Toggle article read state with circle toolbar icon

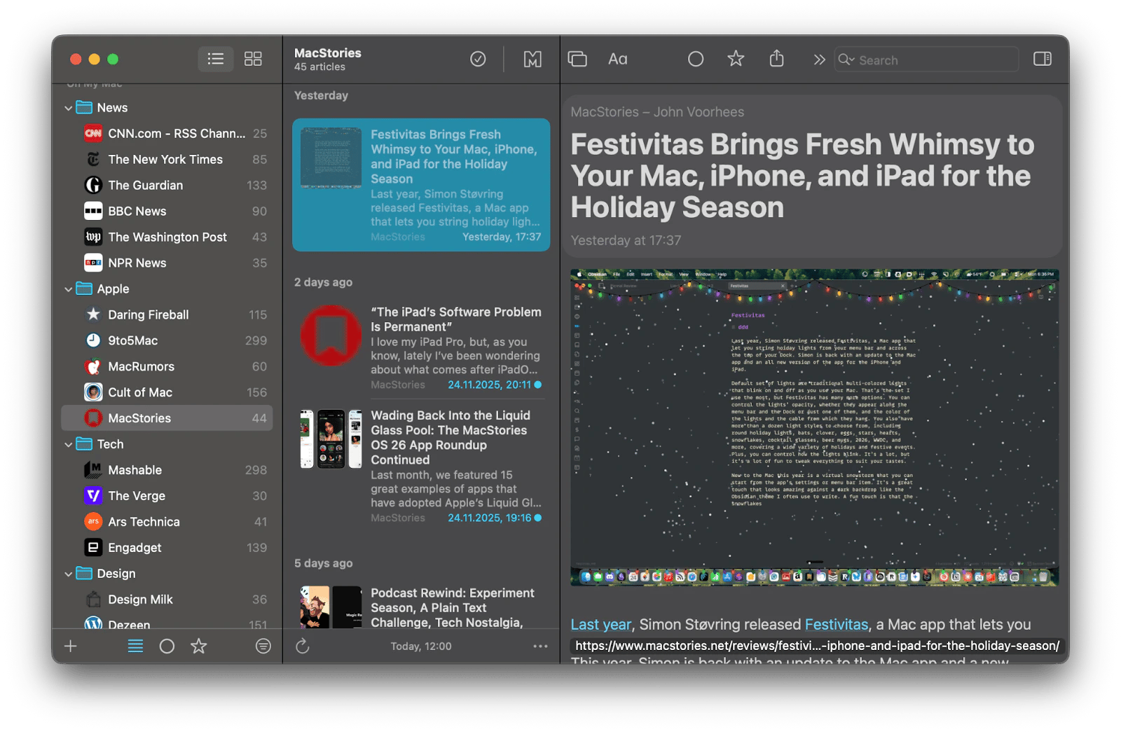695,59
